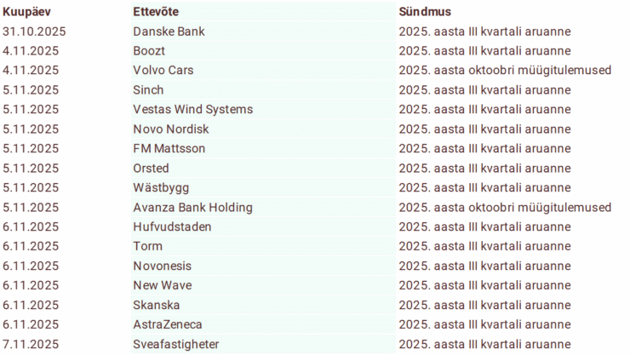Select the Danske Bank company name

pos(169,31)
